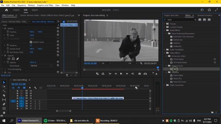
Task: Reset Position parameter
Action: [x=58, y=31]
